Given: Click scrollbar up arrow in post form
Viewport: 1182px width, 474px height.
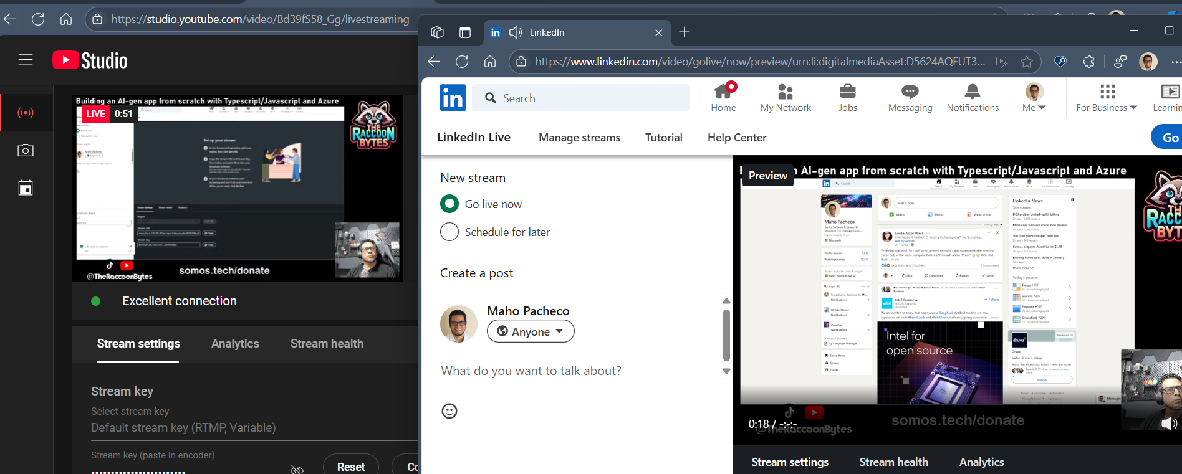Looking at the screenshot, I should coord(726,301).
